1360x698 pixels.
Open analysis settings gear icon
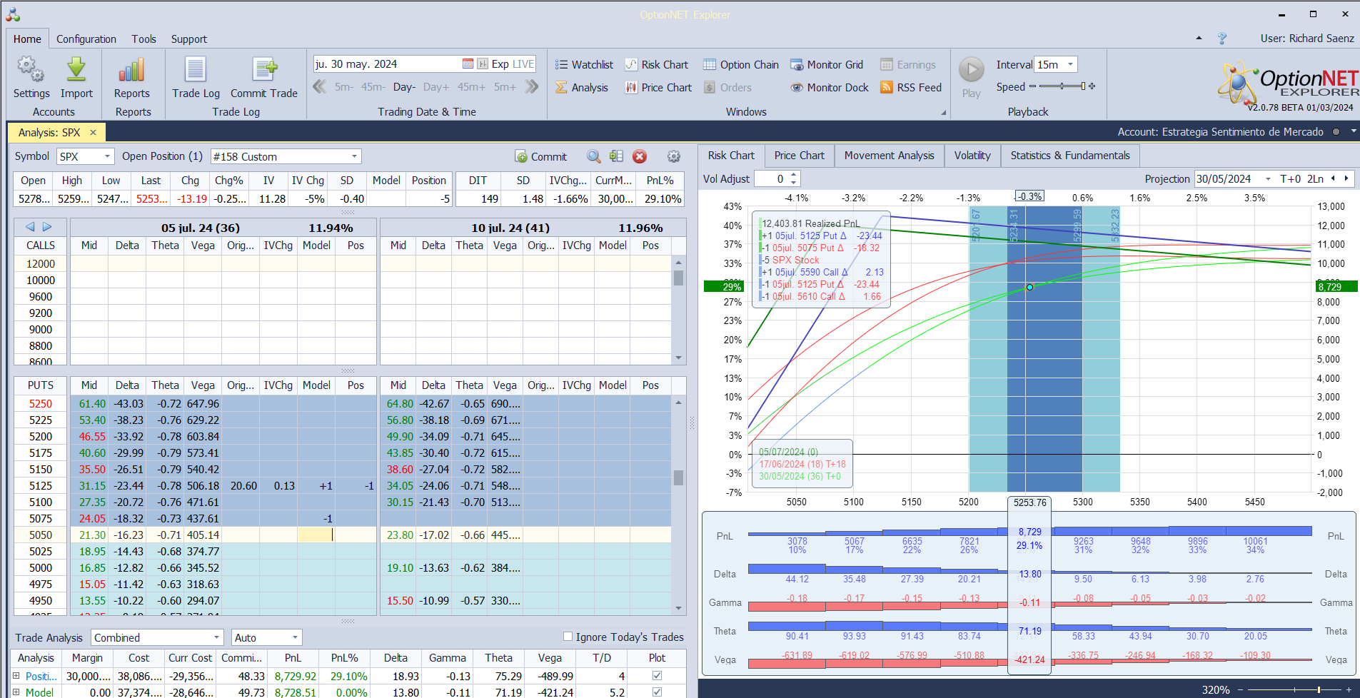[x=673, y=156]
